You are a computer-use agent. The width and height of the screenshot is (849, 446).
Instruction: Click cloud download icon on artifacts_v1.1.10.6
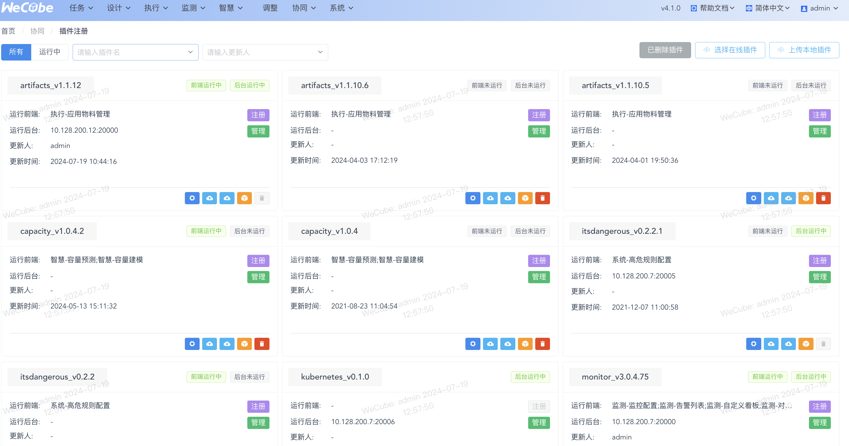point(508,198)
